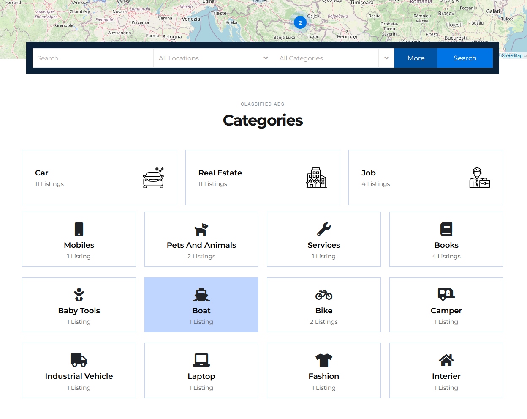
Task: Expand the All Categories chevron arrow
Action: coord(386,58)
